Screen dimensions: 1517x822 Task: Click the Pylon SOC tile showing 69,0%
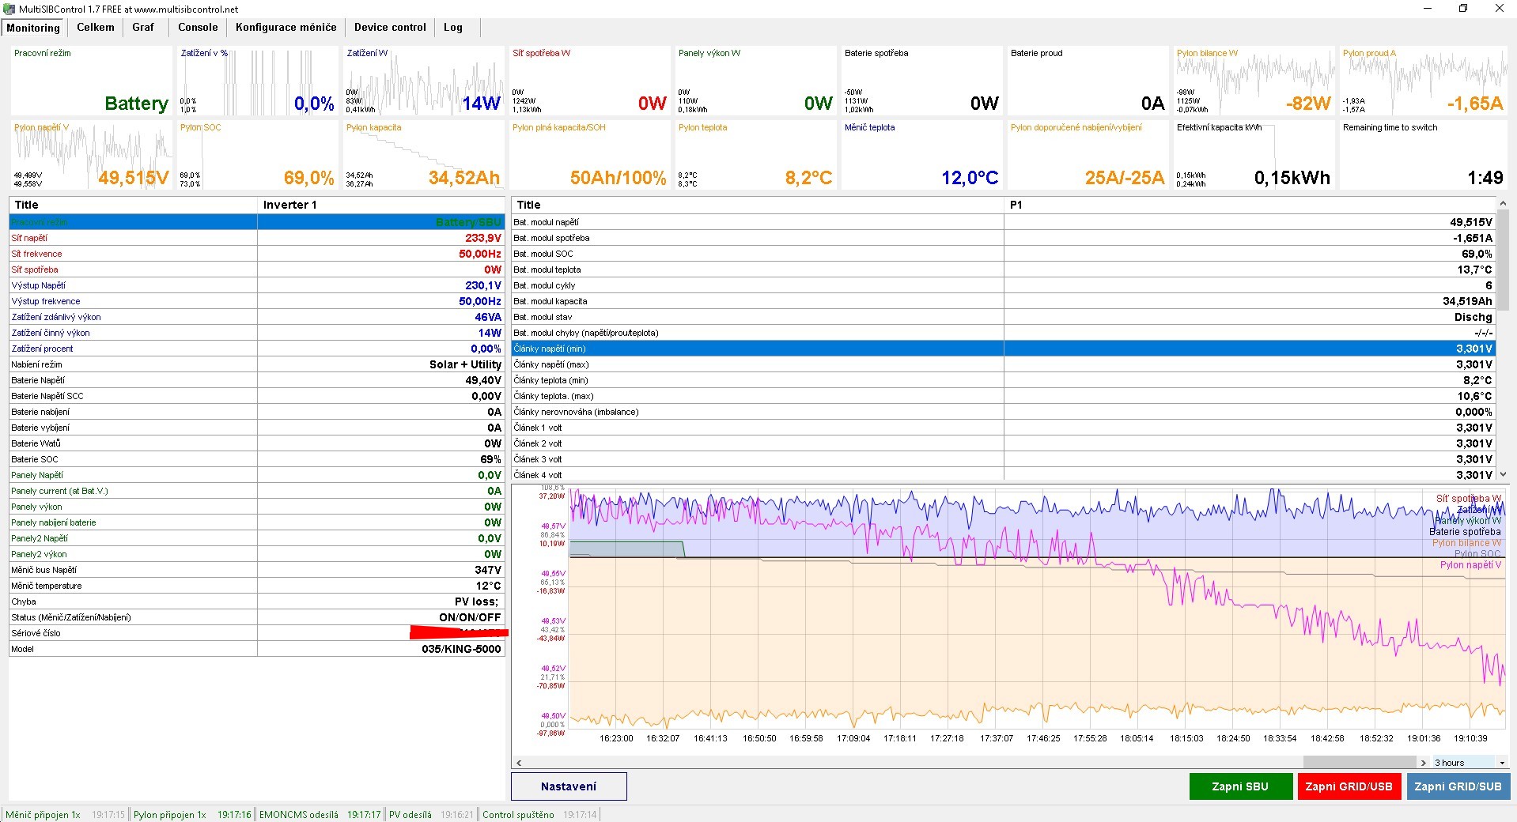tap(257, 156)
